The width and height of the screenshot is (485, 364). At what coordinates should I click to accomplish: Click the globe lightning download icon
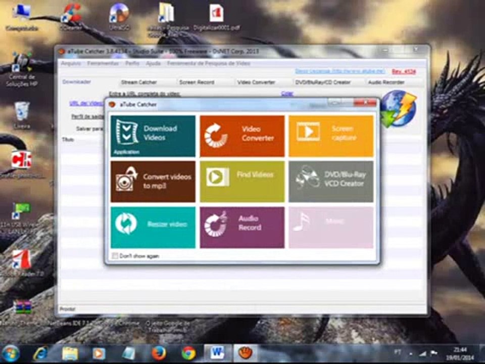tap(399, 109)
